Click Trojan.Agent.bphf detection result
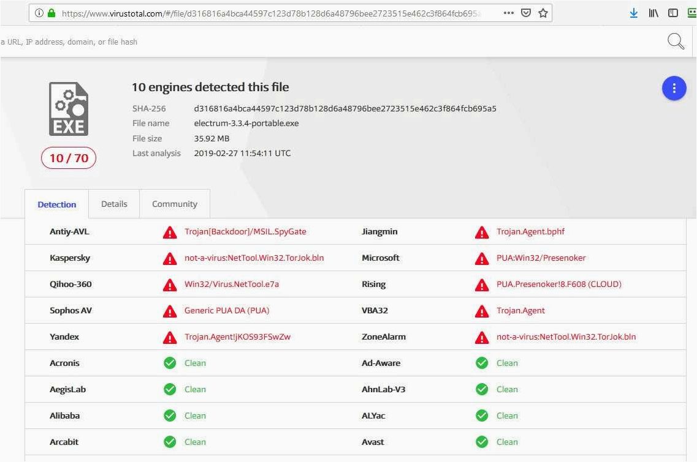This screenshot has height=462, width=697. click(530, 231)
